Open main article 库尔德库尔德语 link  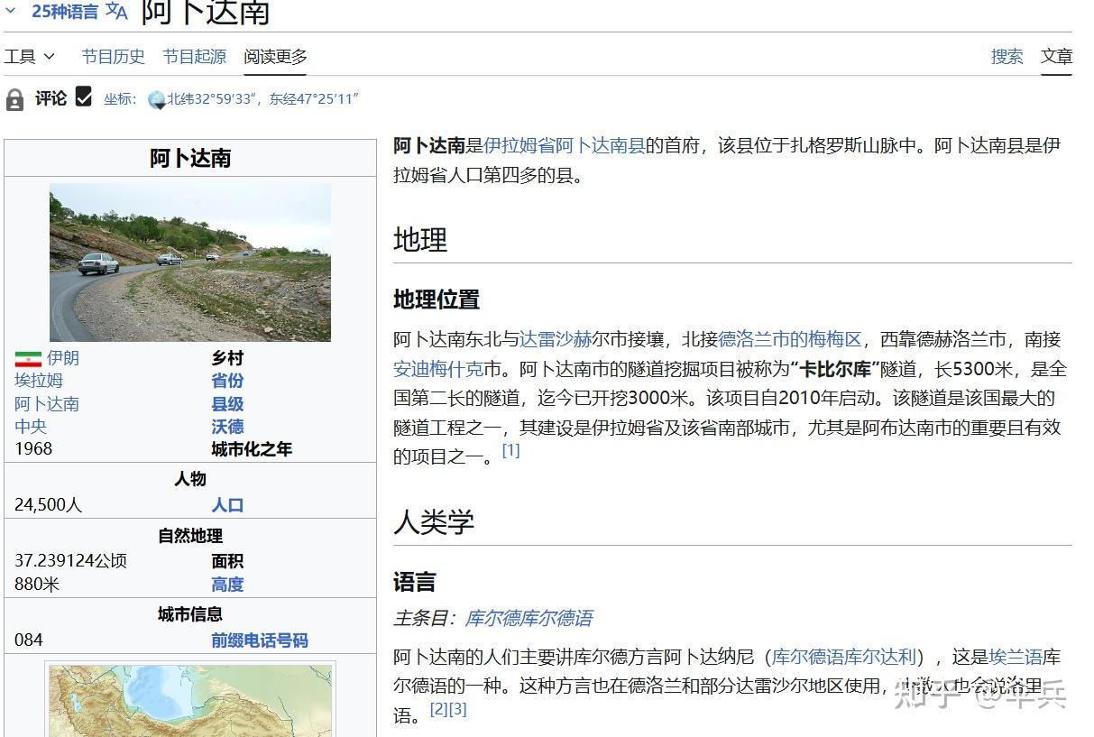pos(529,619)
